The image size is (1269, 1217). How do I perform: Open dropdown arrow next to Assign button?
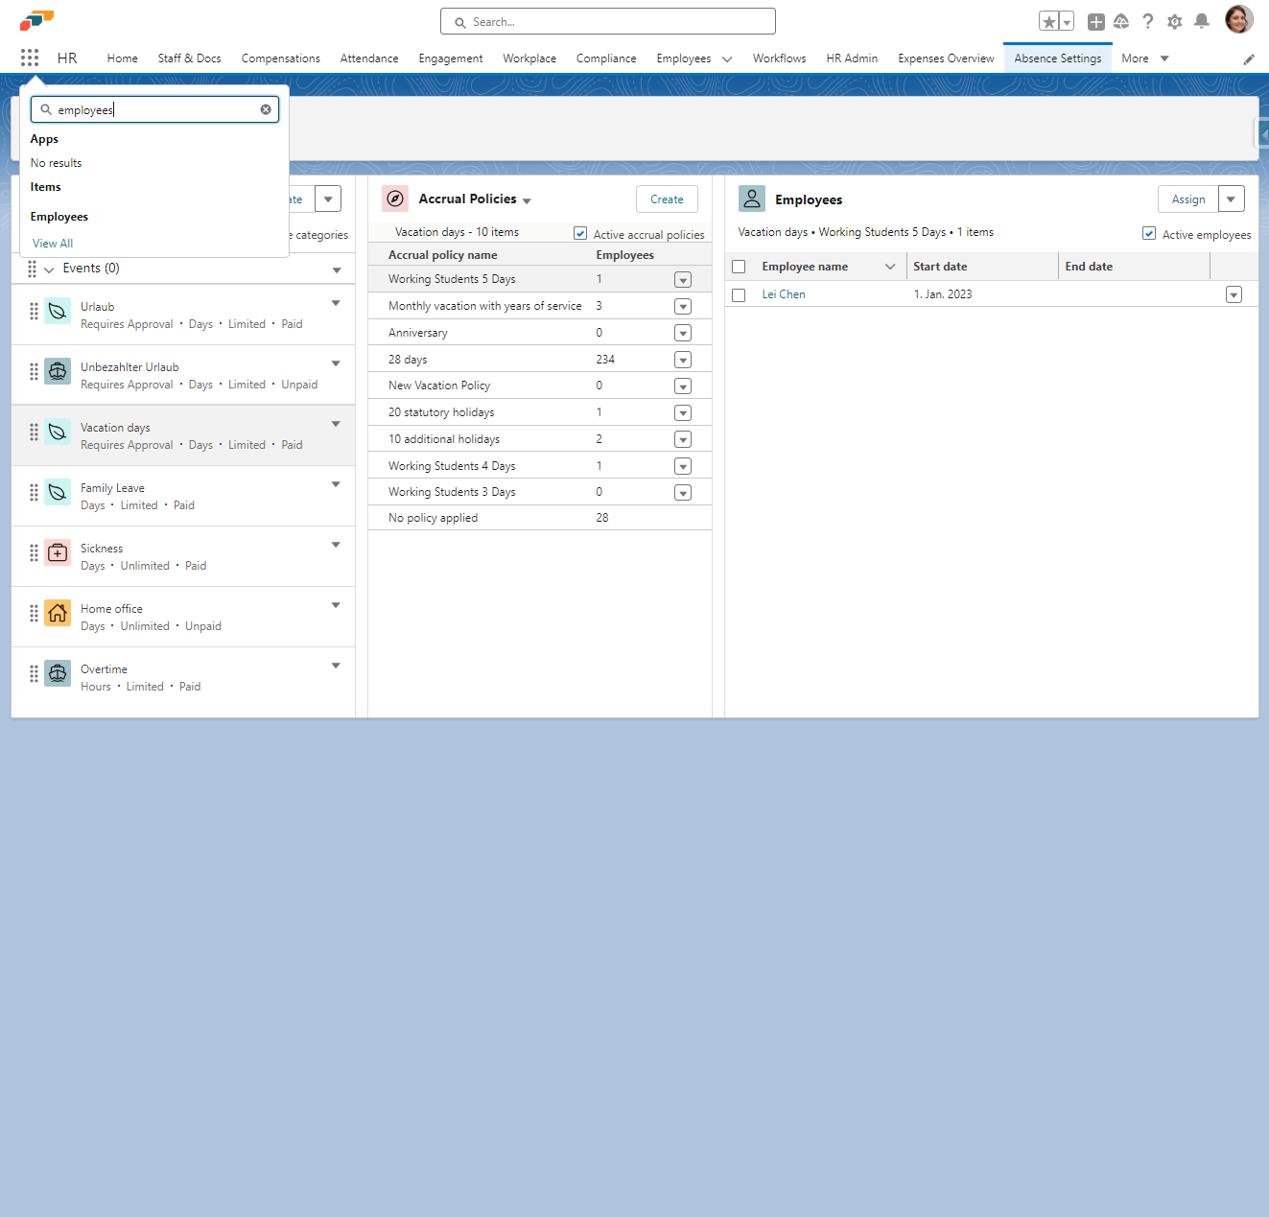pyautogui.click(x=1231, y=199)
